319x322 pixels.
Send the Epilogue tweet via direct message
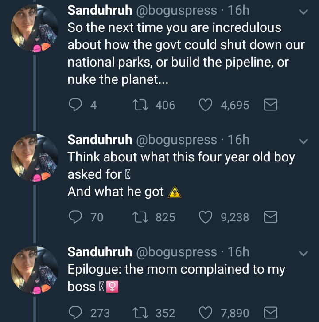click(271, 313)
